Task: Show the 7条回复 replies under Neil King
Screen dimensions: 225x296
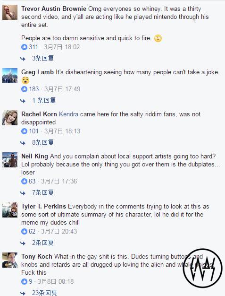Action: click(43, 193)
